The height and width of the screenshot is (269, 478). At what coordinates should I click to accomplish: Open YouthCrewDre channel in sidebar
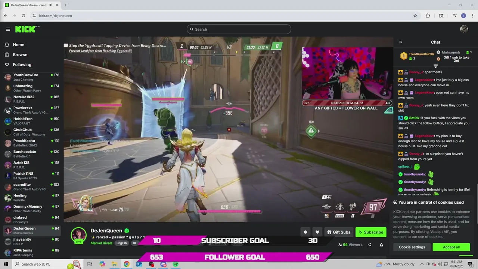(32, 77)
